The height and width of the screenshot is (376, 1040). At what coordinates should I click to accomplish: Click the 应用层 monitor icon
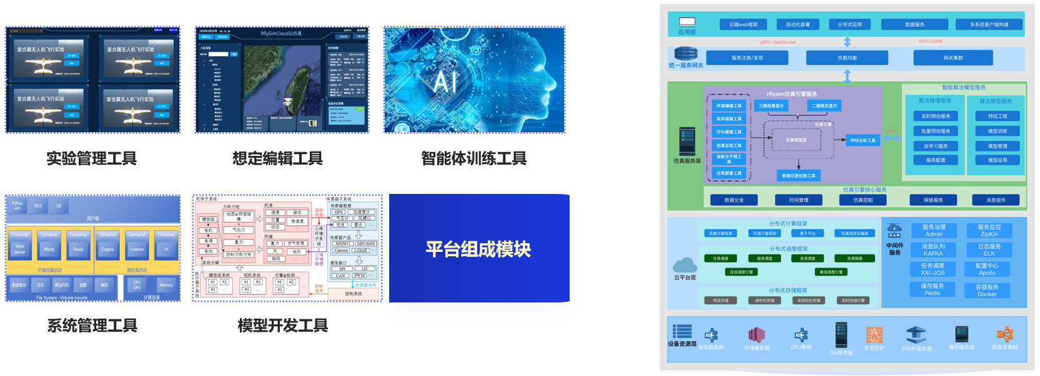(x=687, y=22)
